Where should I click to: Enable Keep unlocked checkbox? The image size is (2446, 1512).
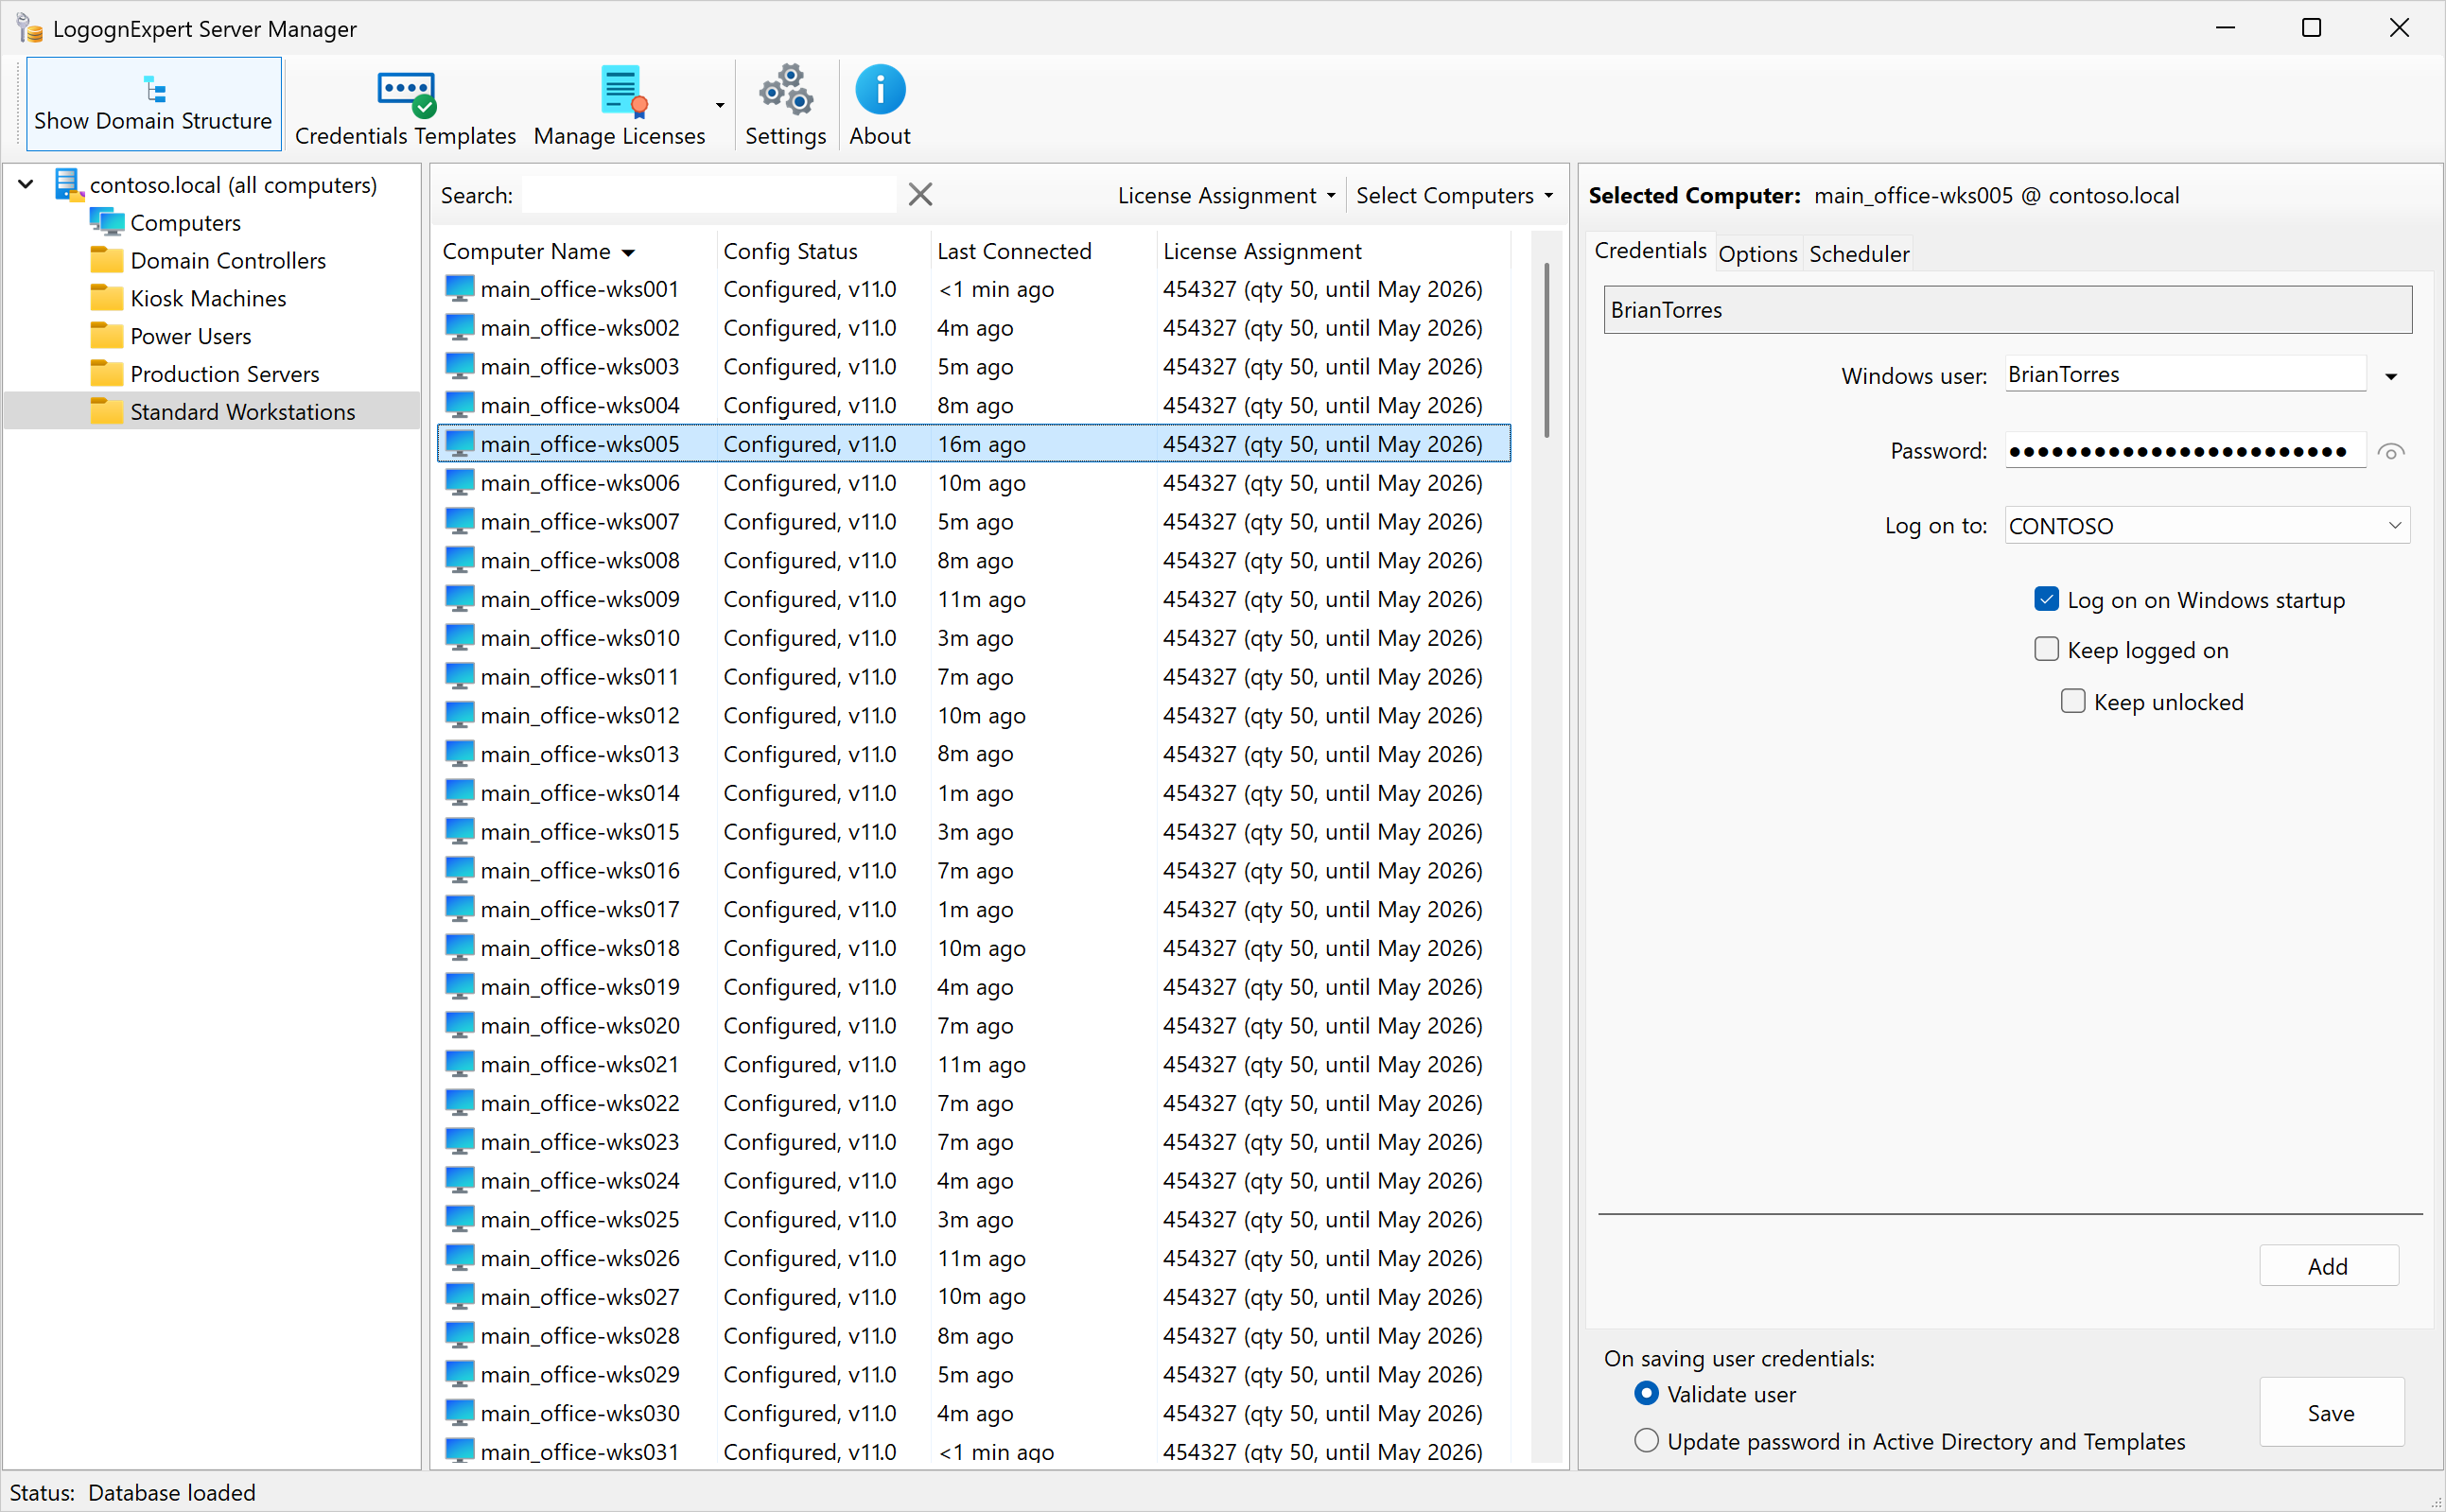tap(2073, 701)
